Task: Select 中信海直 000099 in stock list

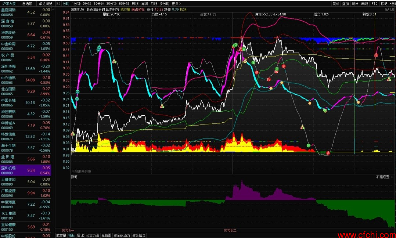Action: (x=25, y=204)
